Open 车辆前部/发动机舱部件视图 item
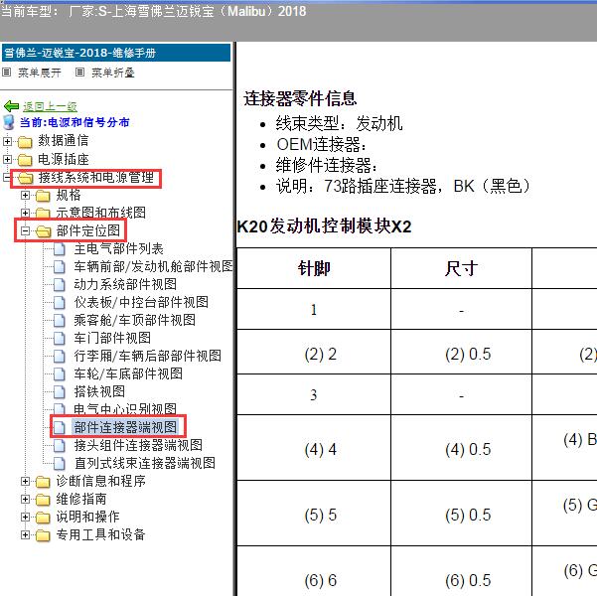597x596 pixels. pyautogui.click(x=153, y=266)
